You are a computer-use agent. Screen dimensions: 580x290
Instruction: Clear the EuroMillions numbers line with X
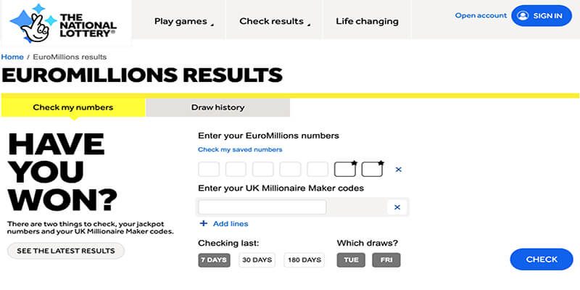coord(398,170)
